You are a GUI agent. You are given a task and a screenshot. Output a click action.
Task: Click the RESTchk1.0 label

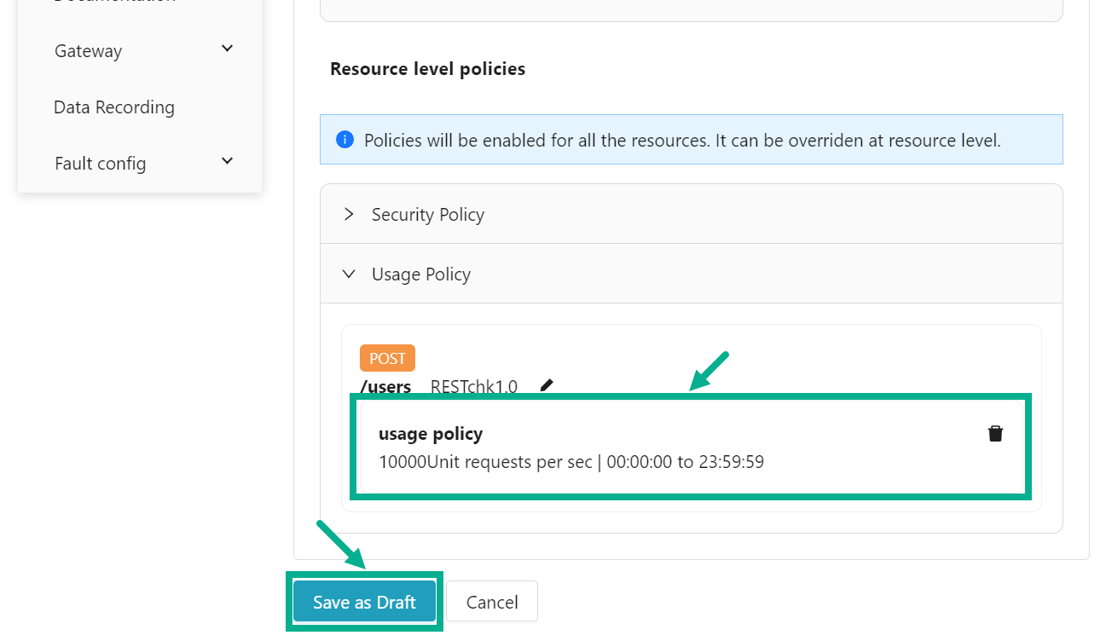click(473, 387)
